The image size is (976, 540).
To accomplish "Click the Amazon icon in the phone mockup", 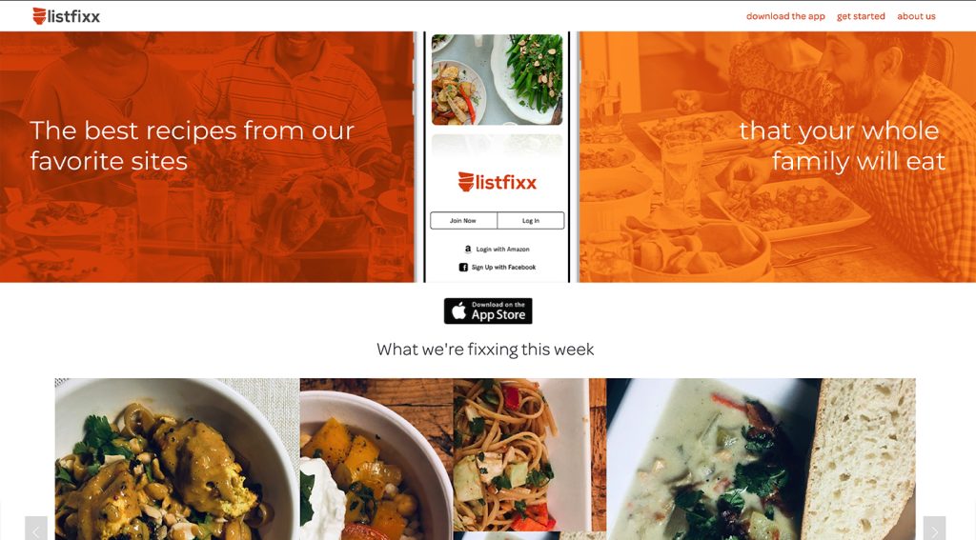I will [x=468, y=249].
